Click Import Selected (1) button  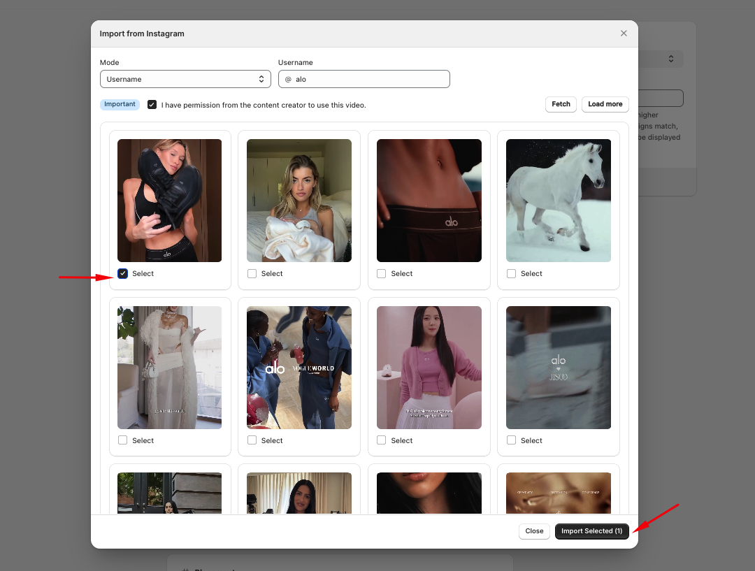pos(592,531)
